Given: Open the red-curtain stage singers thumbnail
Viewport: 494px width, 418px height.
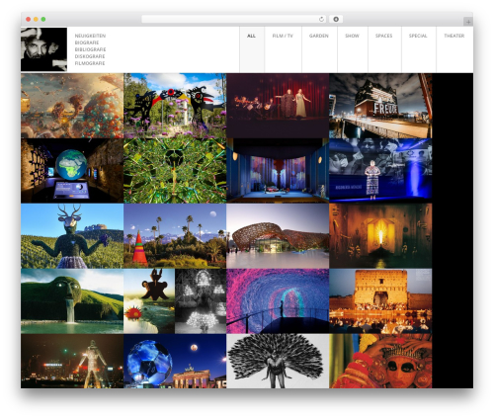Looking at the screenshot, I should [x=278, y=106].
